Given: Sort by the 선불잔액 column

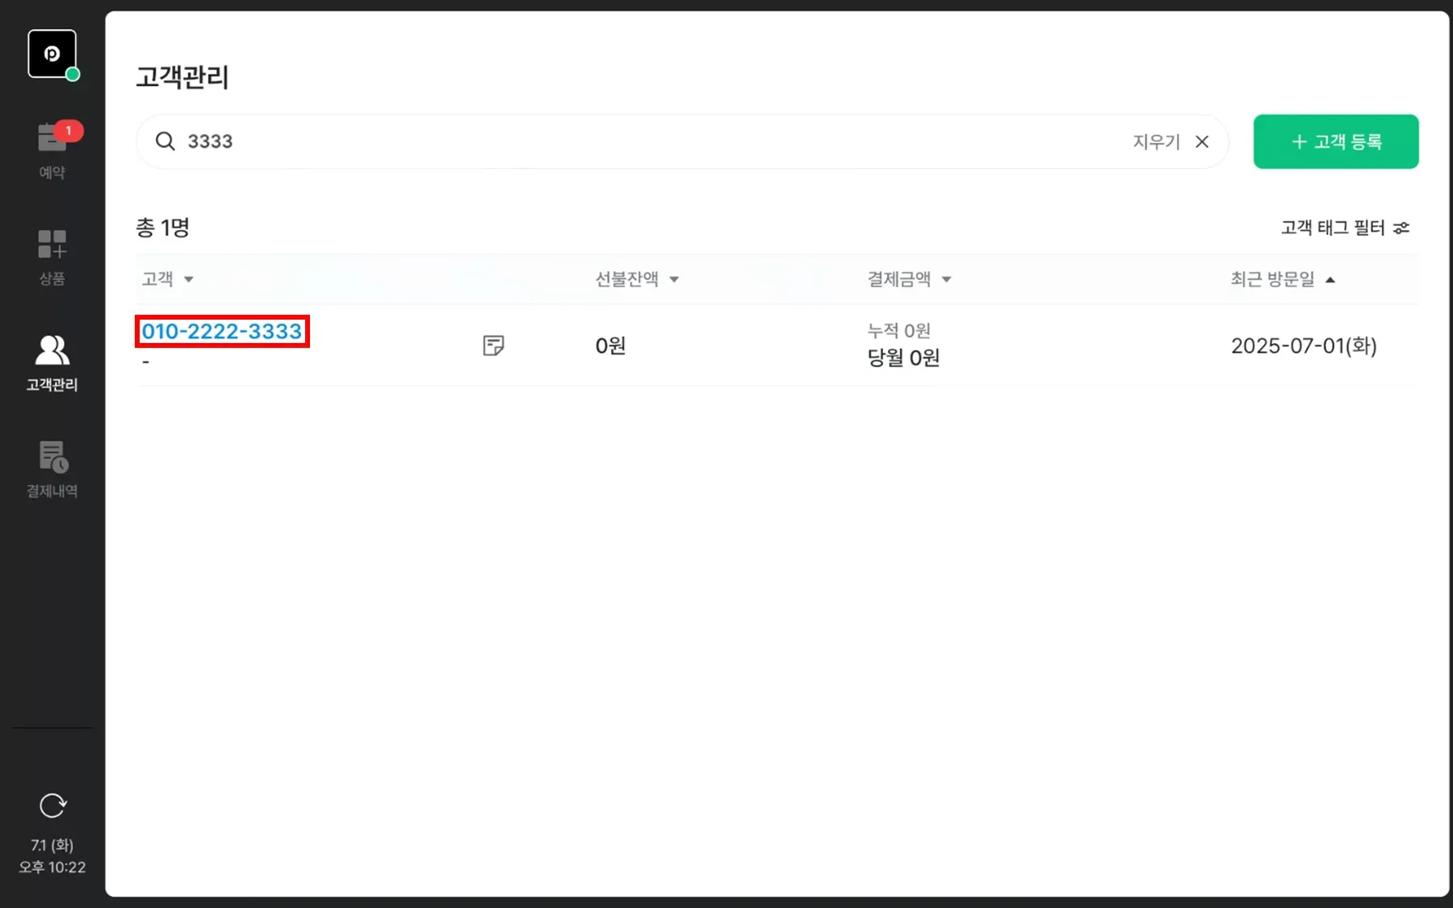Looking at the screenshot, I should click(637, 279).
